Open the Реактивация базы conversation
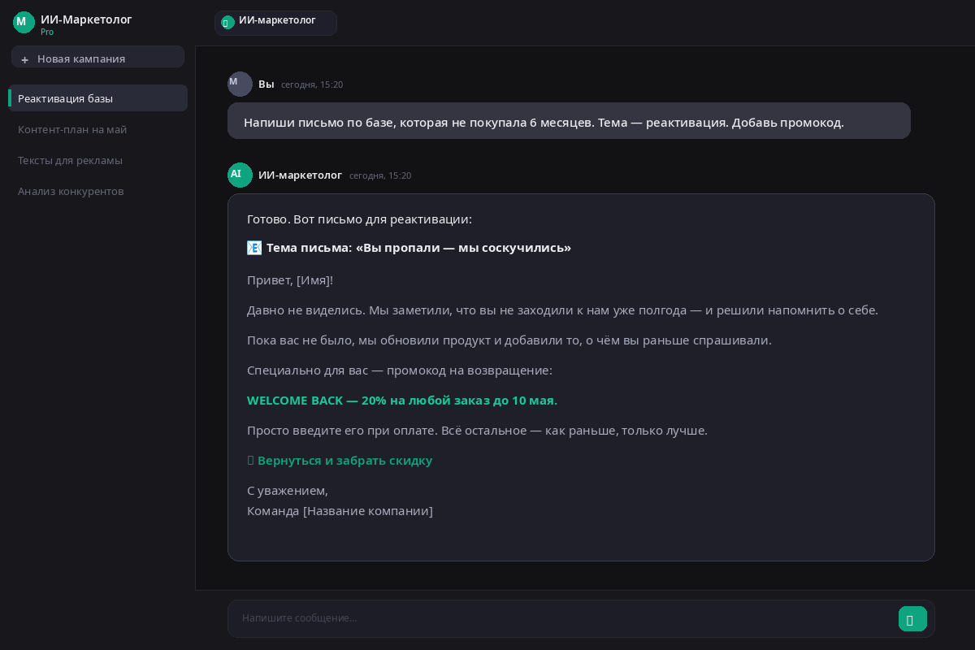 click(x=97, y=98)
